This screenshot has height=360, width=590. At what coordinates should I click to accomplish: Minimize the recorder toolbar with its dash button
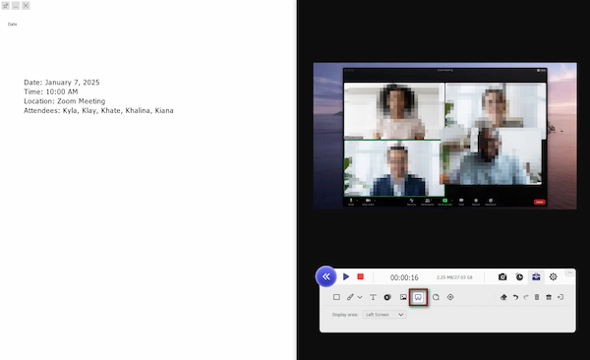point(569,272)
